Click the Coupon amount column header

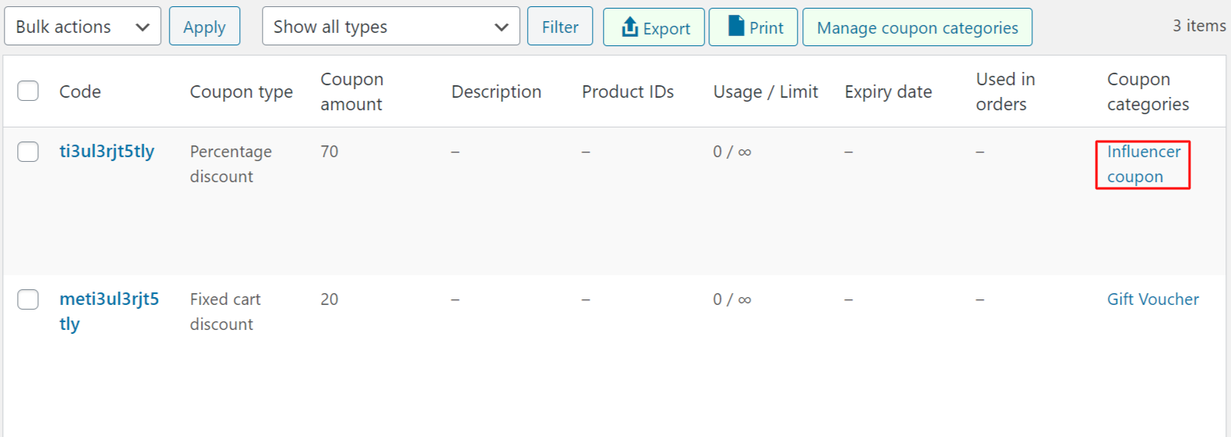pos(352,91)
